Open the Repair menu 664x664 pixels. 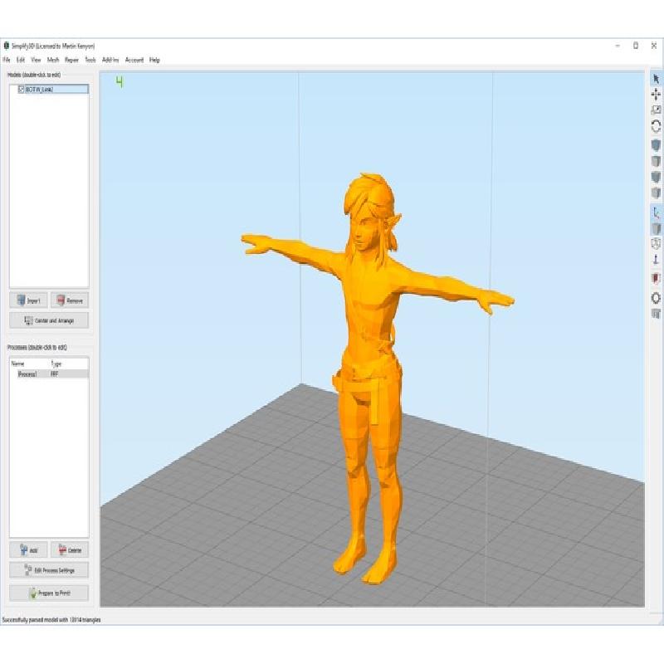(72, 60)
